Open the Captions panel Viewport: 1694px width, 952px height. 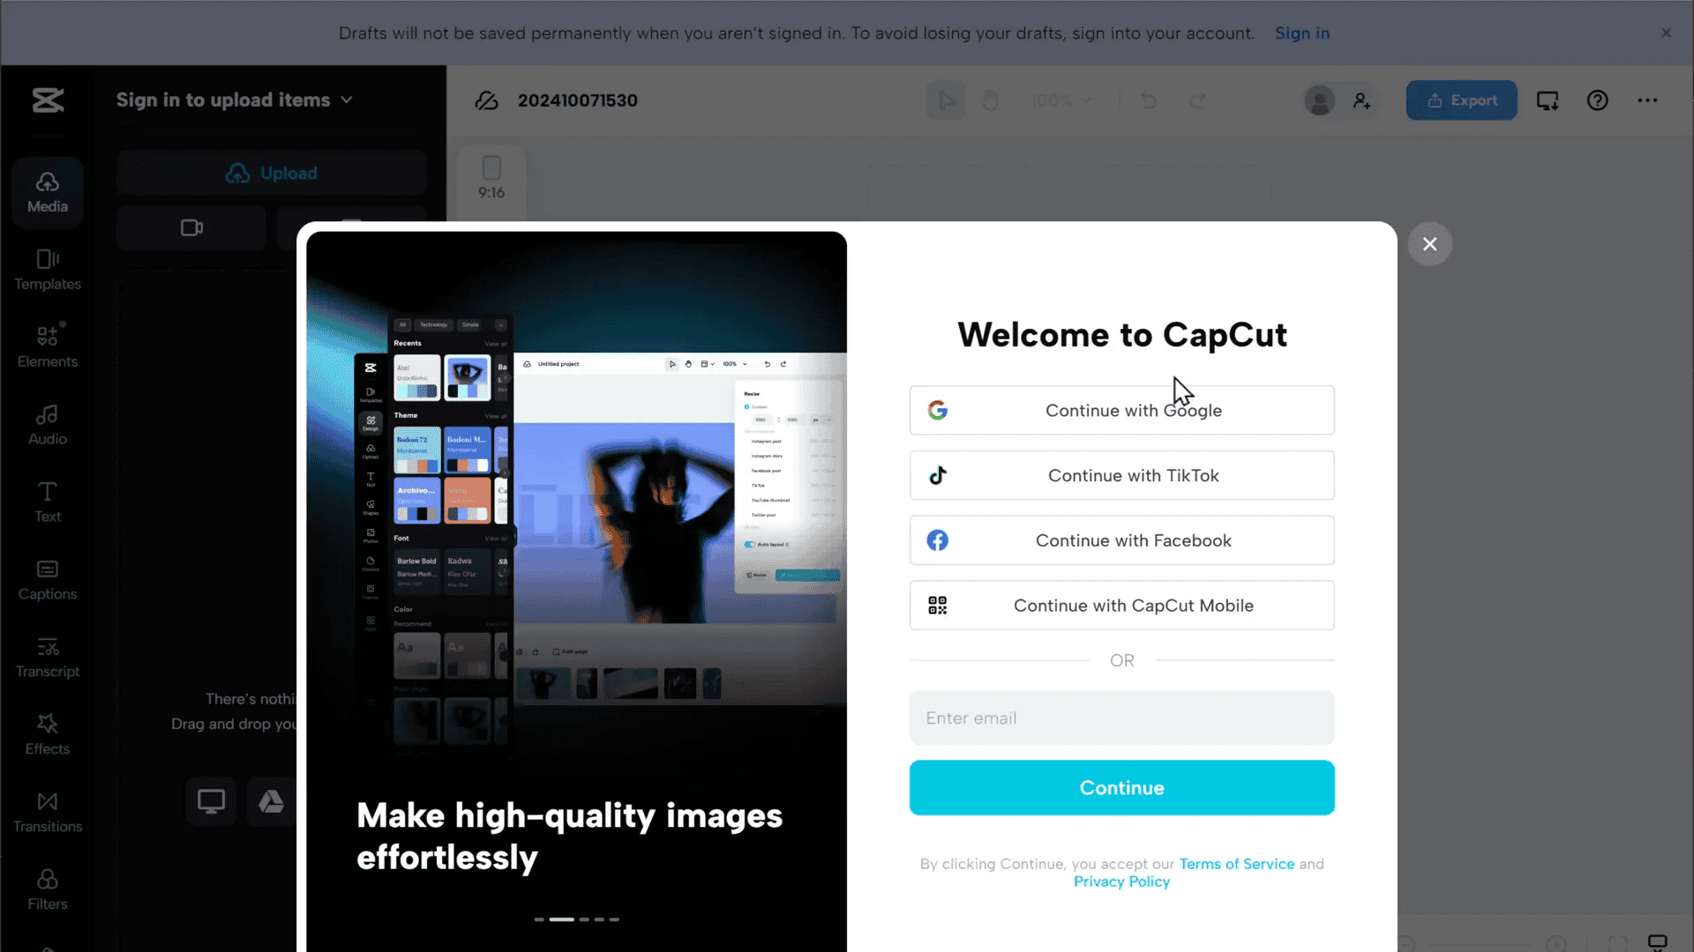[48, 579]
